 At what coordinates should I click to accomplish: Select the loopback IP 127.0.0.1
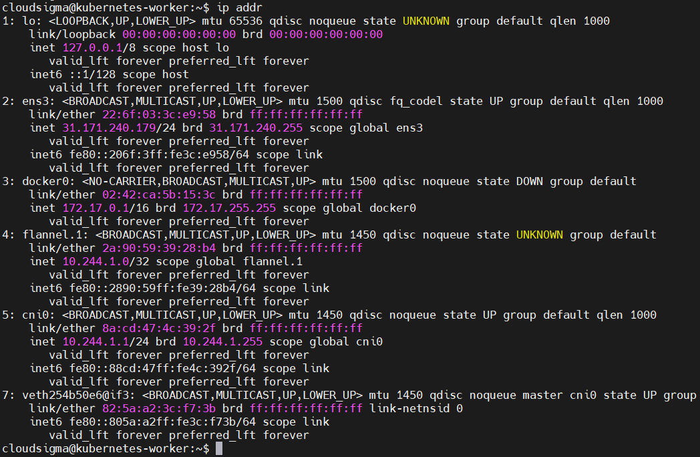92,48
